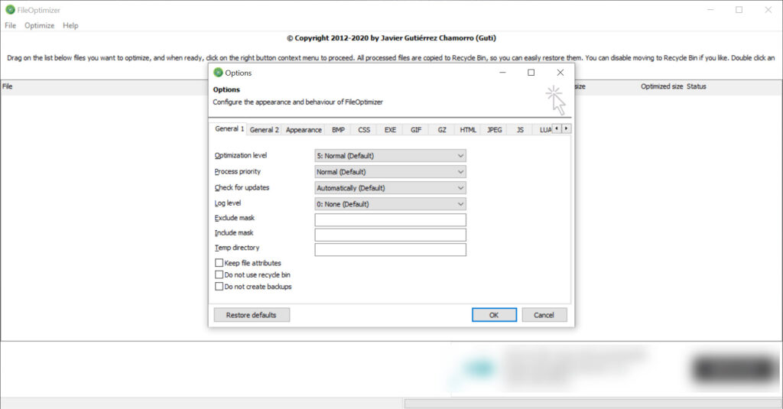Maximize the Options dialog

531,73
